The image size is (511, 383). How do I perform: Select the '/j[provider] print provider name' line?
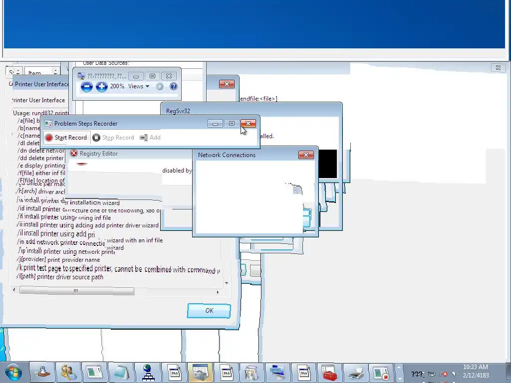[58, 259]
